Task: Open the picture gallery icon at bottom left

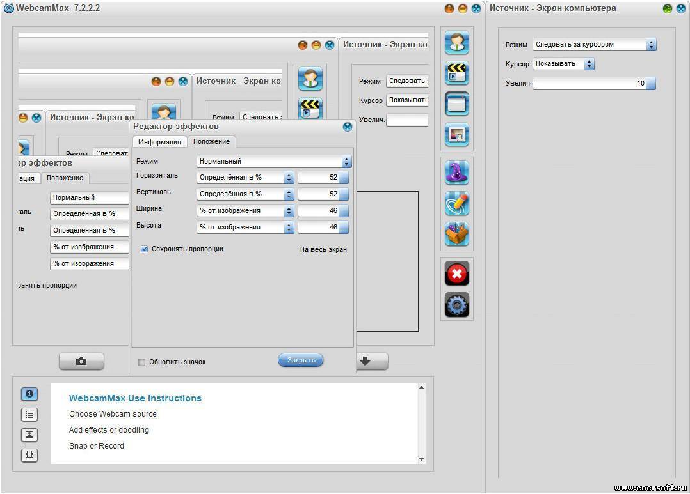Action: pos(29,435)
